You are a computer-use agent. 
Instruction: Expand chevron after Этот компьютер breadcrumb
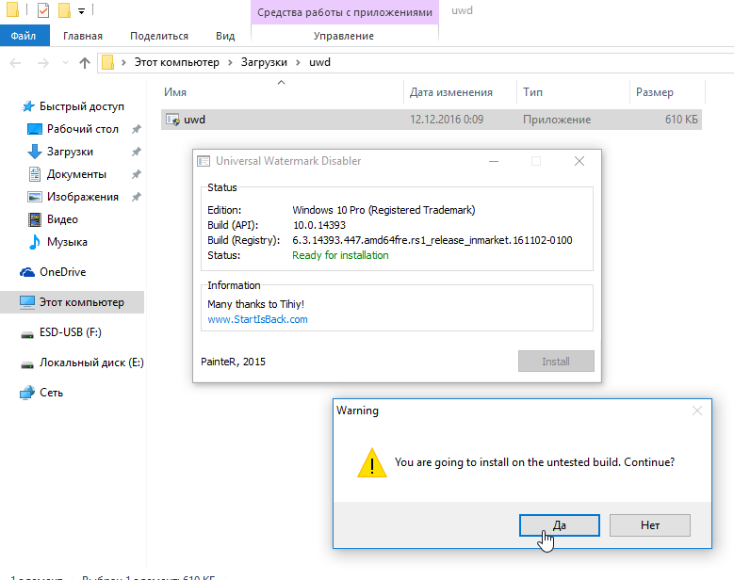tap(230, 63)
